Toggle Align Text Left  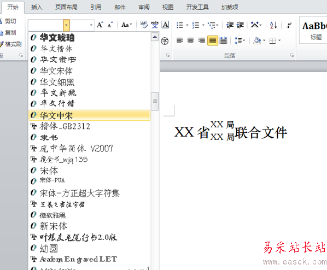[180, 40]
